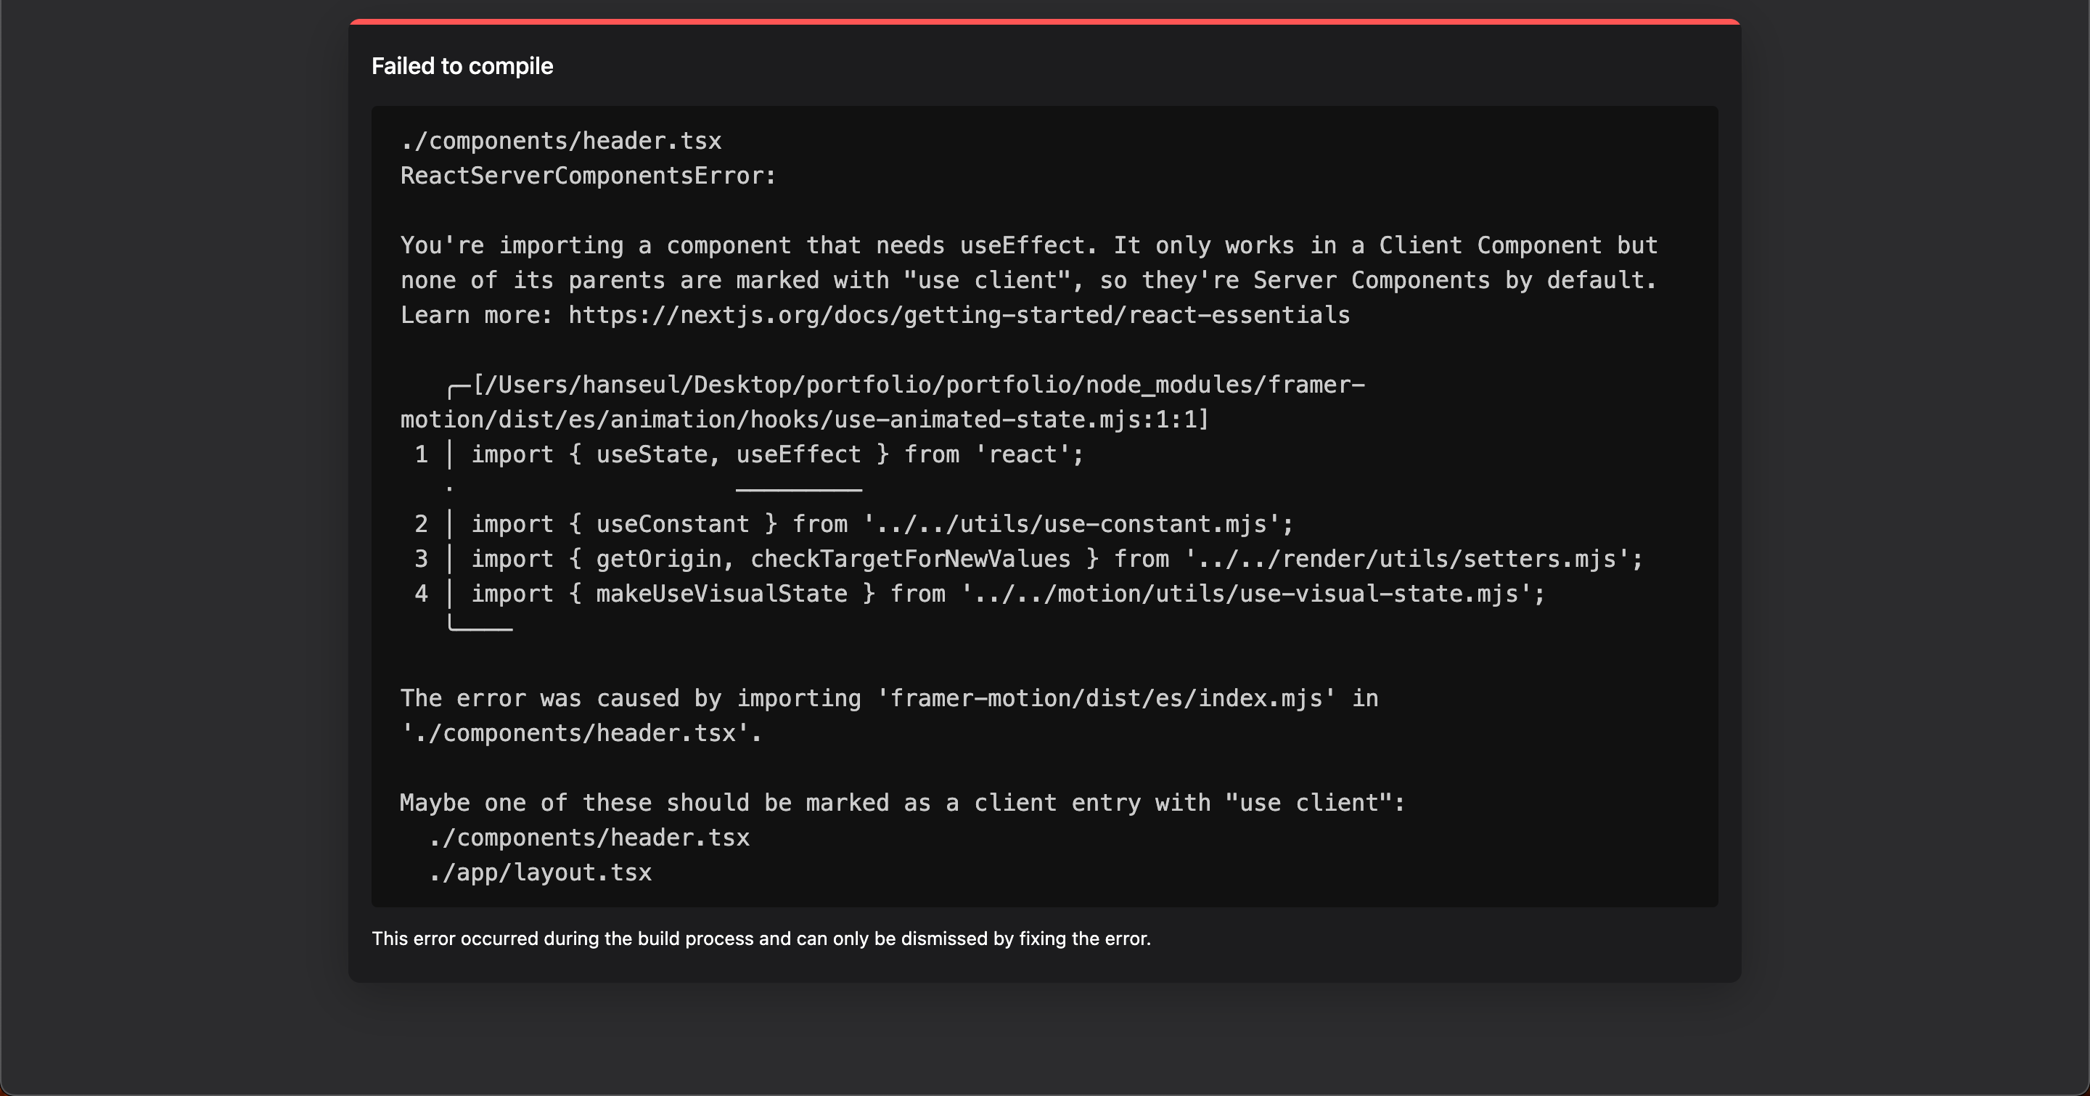
Task: Click 'useState' in the line 1 import
Action: tap(652, 454)
